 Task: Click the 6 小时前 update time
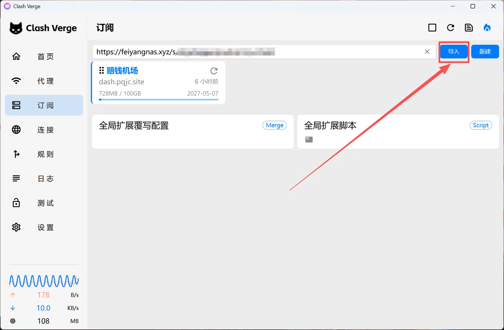click(x=207, y=82)
